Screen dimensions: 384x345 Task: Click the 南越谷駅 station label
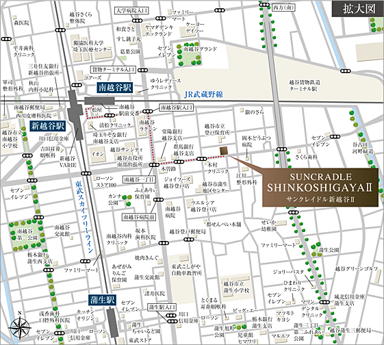coord(115,88)
